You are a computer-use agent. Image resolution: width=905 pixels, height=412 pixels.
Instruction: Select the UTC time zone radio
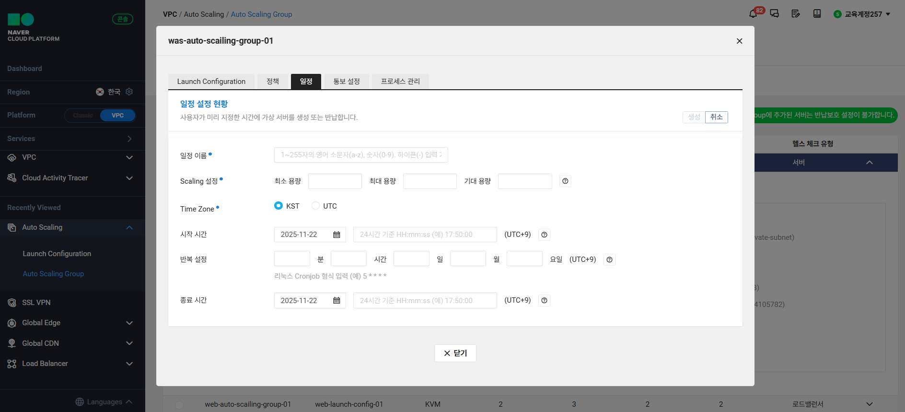tap(315, 206)
